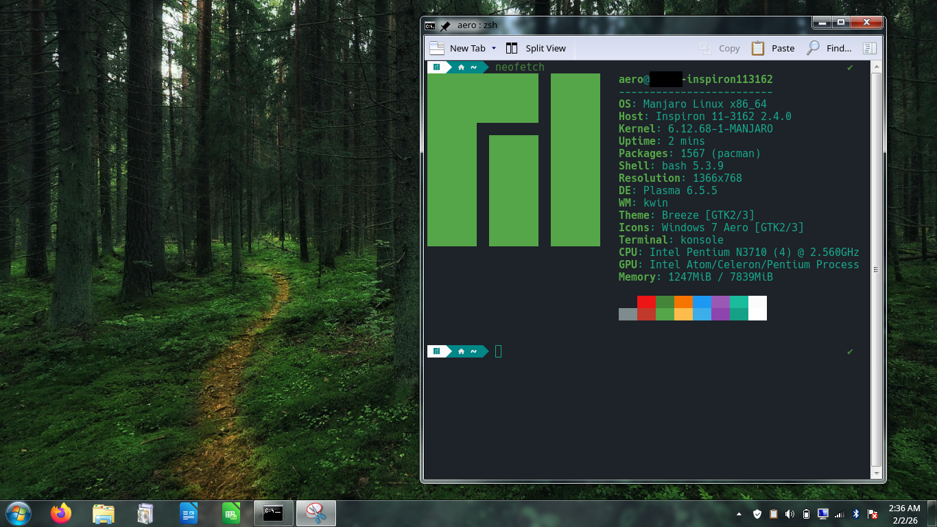The image size is (937, 527).
Task: Click the Split View button
Action: 536,48
